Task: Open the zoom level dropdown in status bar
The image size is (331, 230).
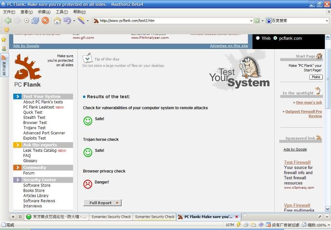Action: [329, 225]
